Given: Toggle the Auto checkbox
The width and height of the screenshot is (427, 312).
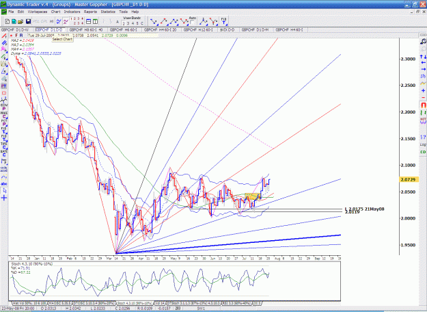Looking at the screenshot, I should pos(192,23).
